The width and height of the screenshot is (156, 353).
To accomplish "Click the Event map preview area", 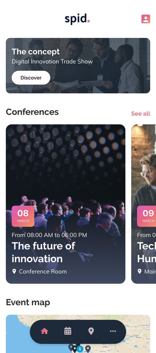I will (78, 334).
